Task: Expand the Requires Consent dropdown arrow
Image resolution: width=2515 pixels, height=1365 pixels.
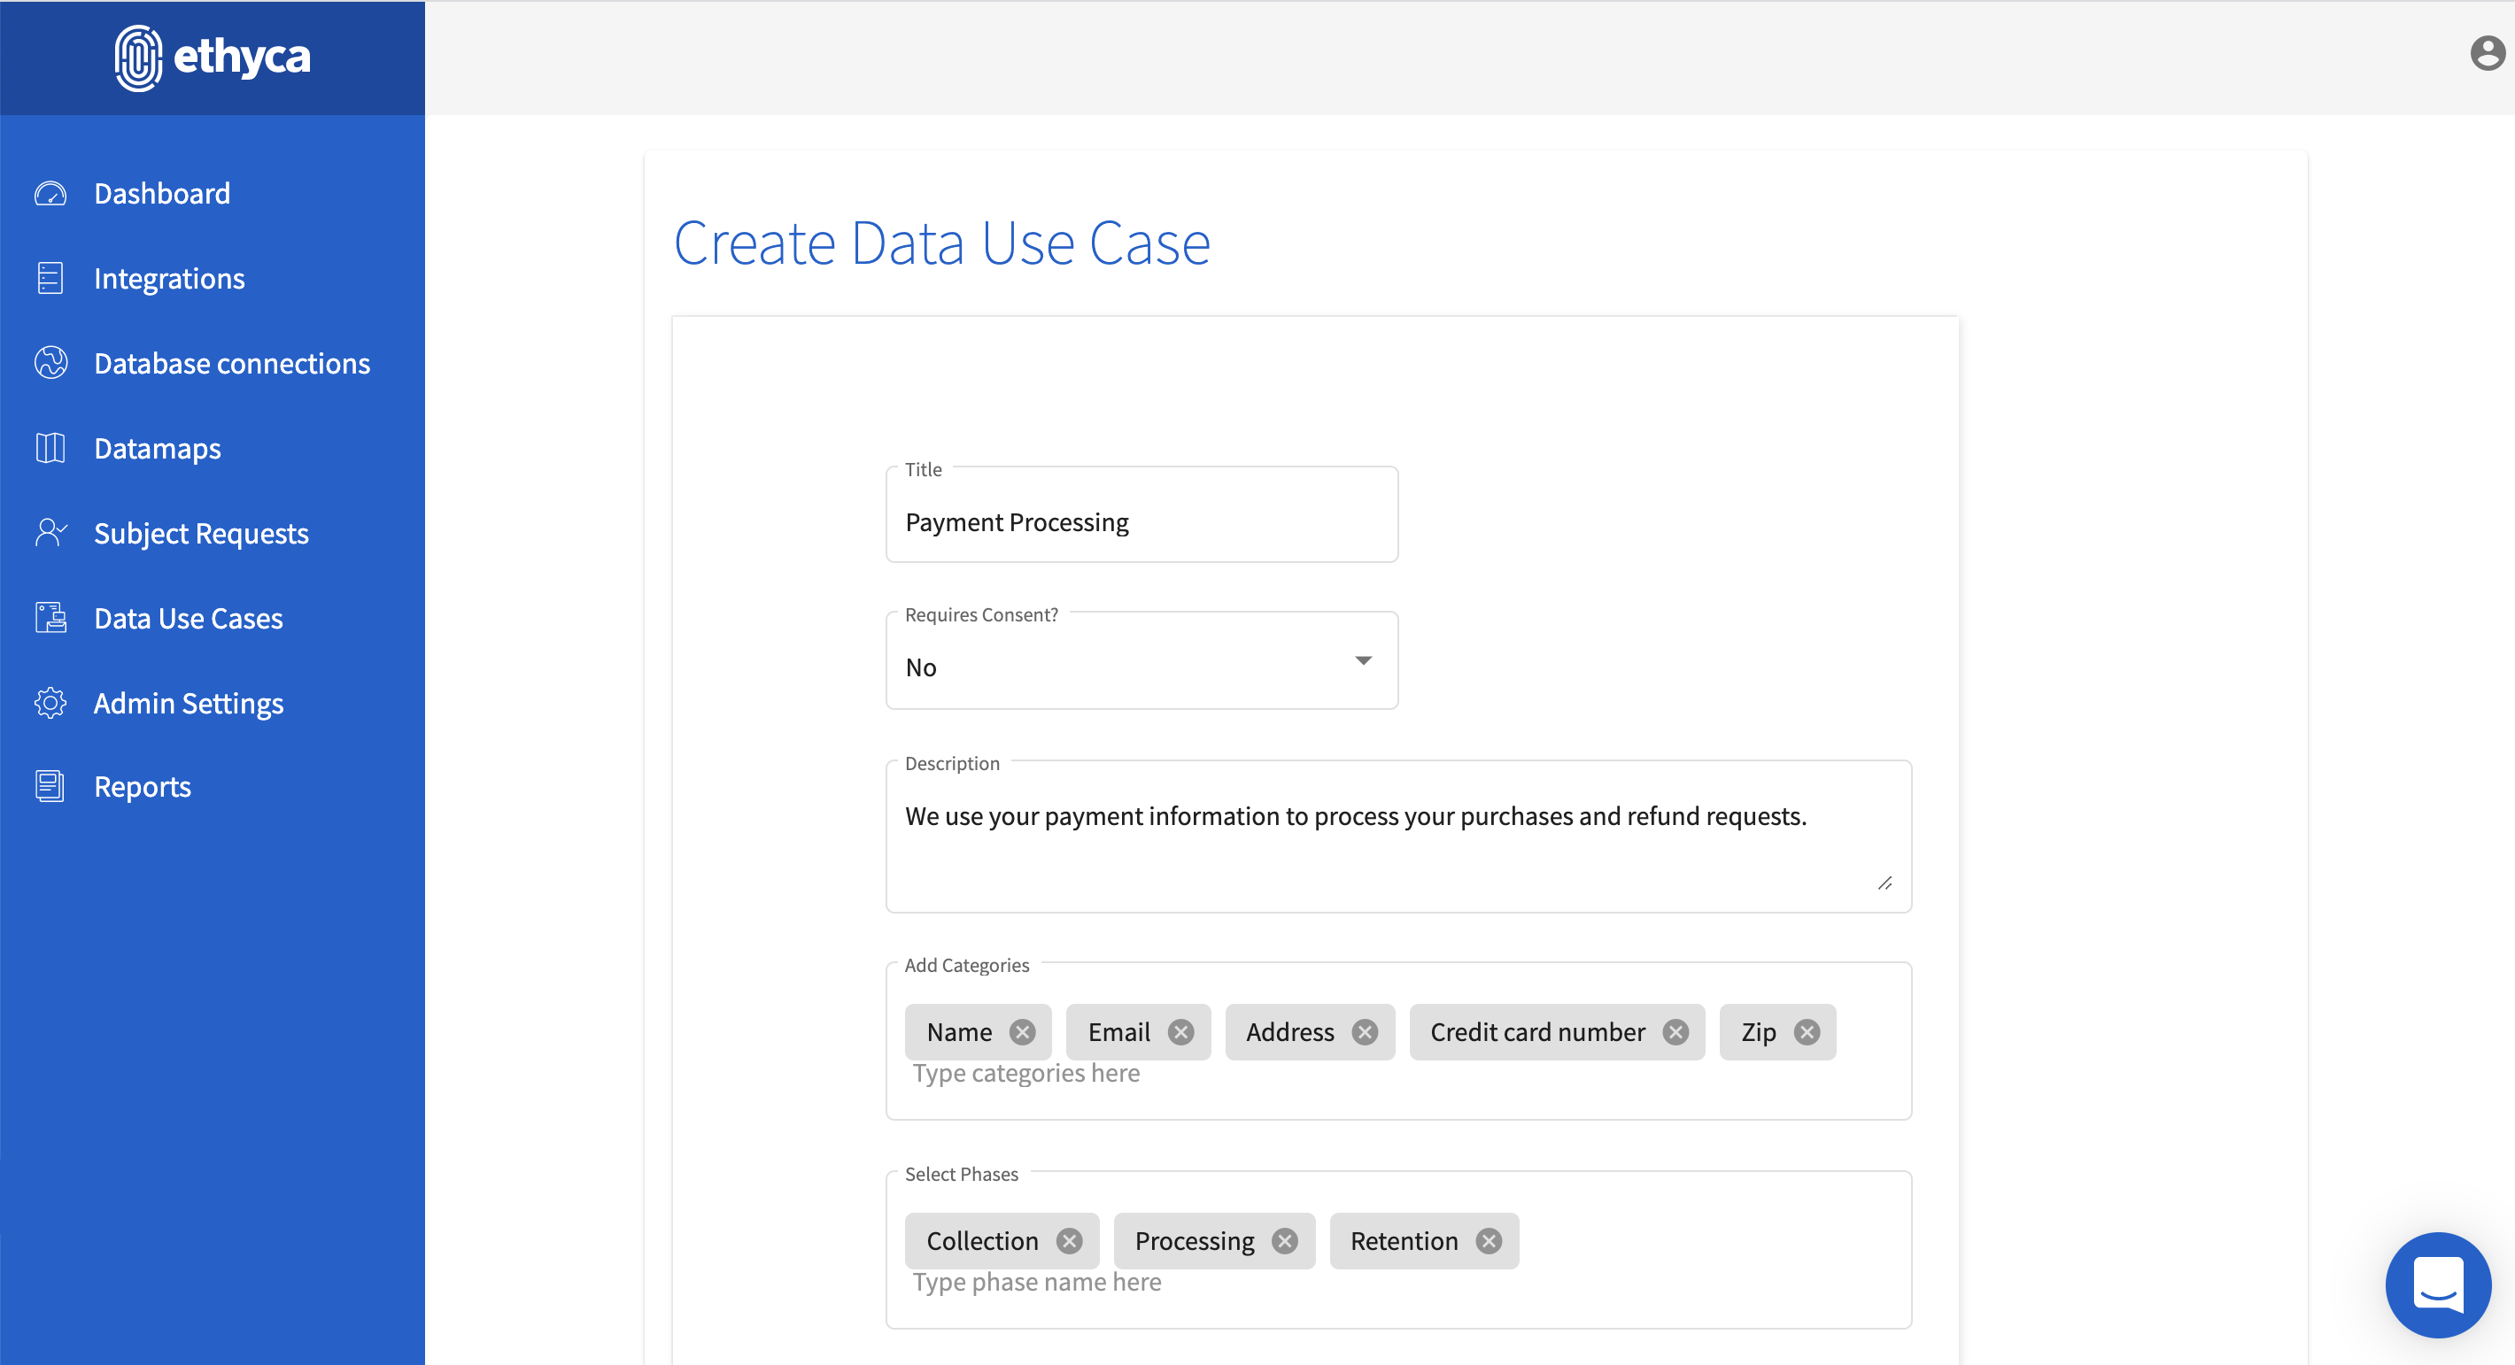Action: (x=1363, y=661)
